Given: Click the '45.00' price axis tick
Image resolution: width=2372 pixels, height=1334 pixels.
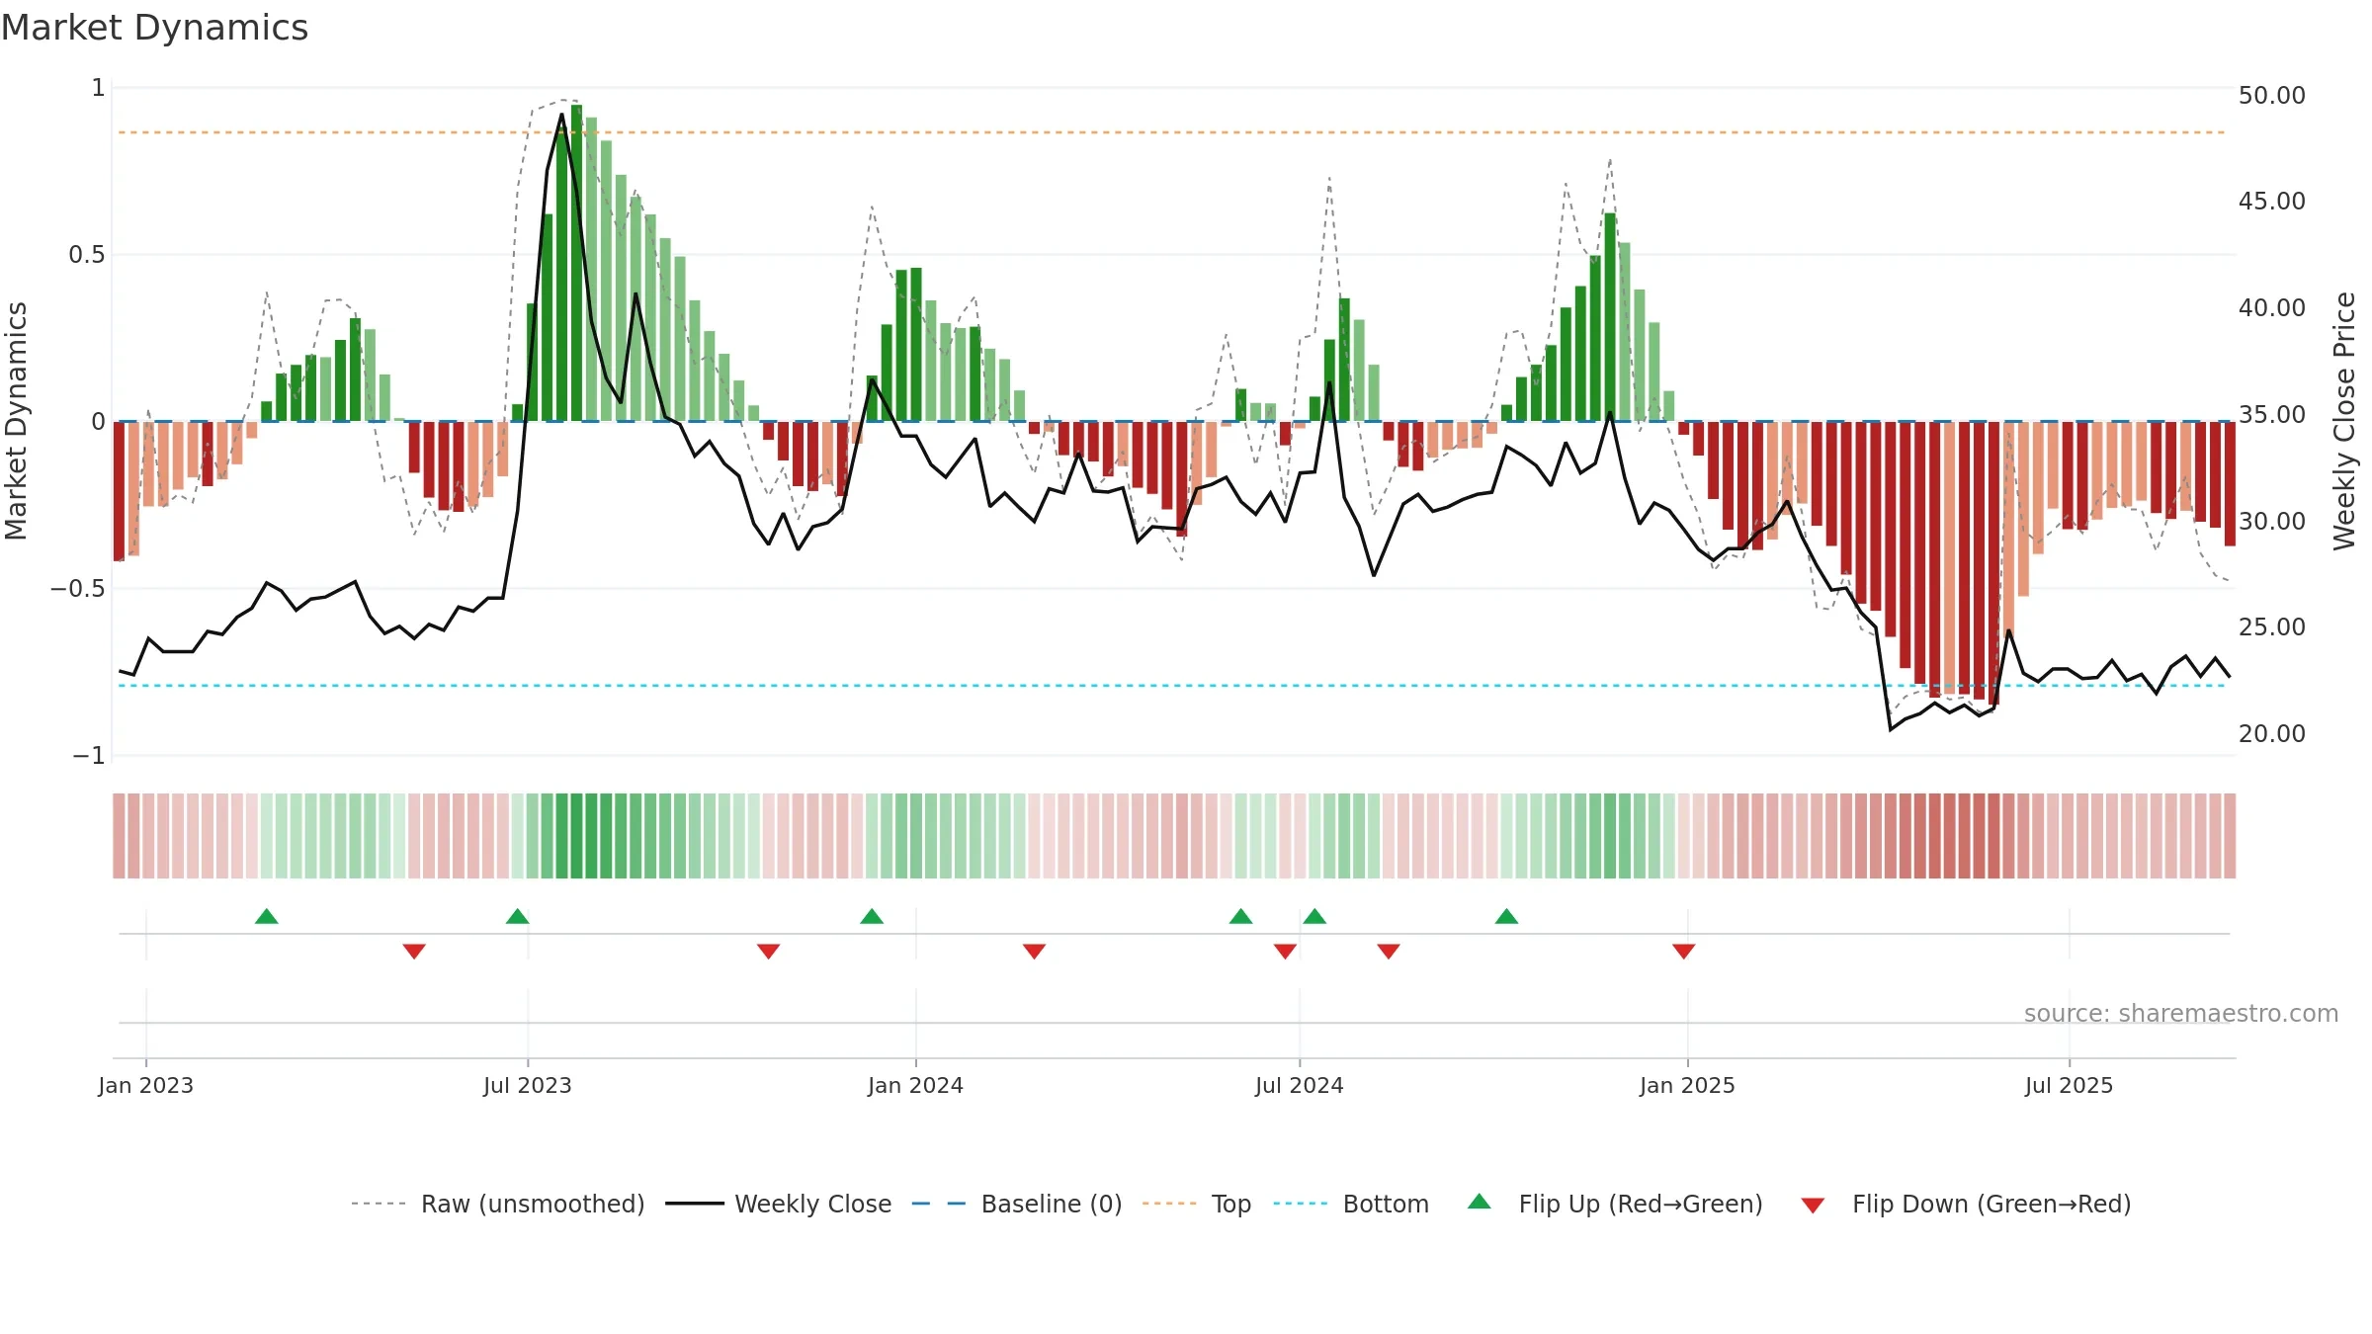Looking at the screenshot, I should pos(2272,201).
